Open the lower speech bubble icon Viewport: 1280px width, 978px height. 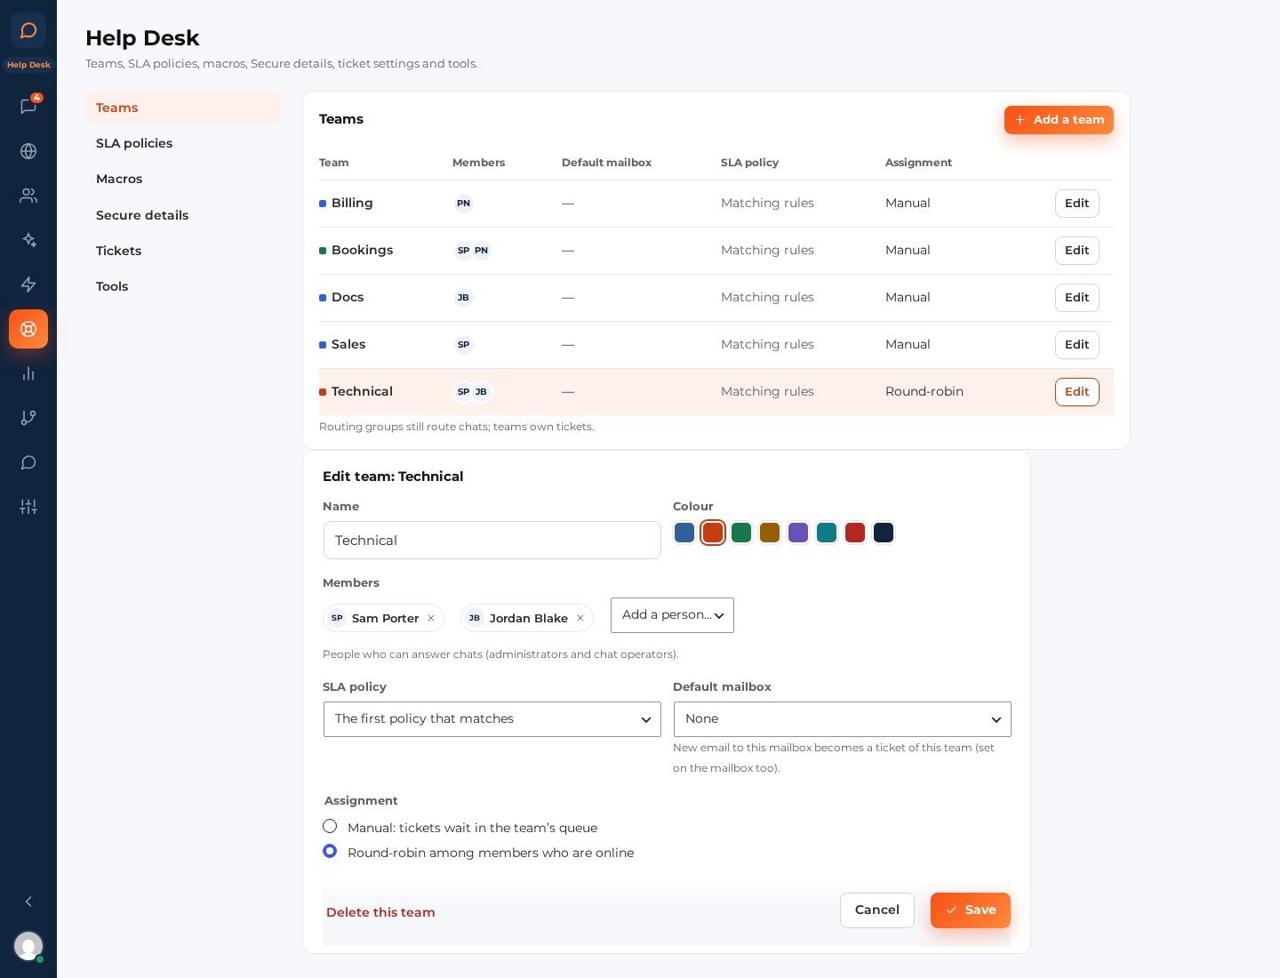28,462
